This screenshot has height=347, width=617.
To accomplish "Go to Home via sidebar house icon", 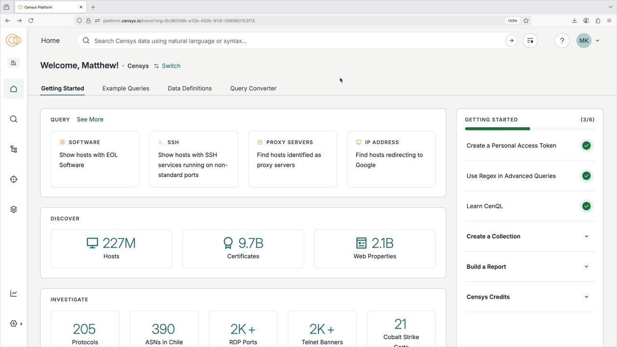I will 13,89.
